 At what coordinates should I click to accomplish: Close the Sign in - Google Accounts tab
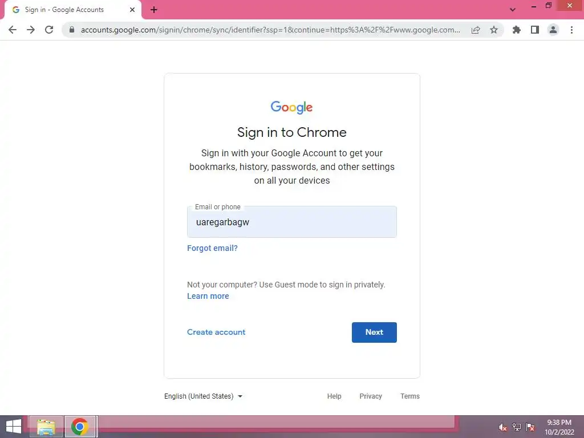point(132,10)
